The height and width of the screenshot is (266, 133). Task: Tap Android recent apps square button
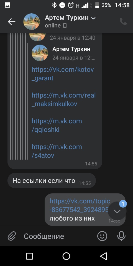point(30,256)
